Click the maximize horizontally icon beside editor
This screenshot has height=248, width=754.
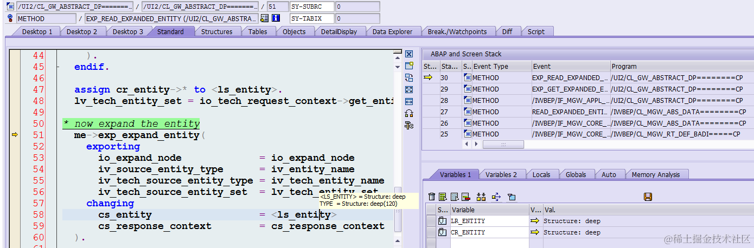(409, 101)
